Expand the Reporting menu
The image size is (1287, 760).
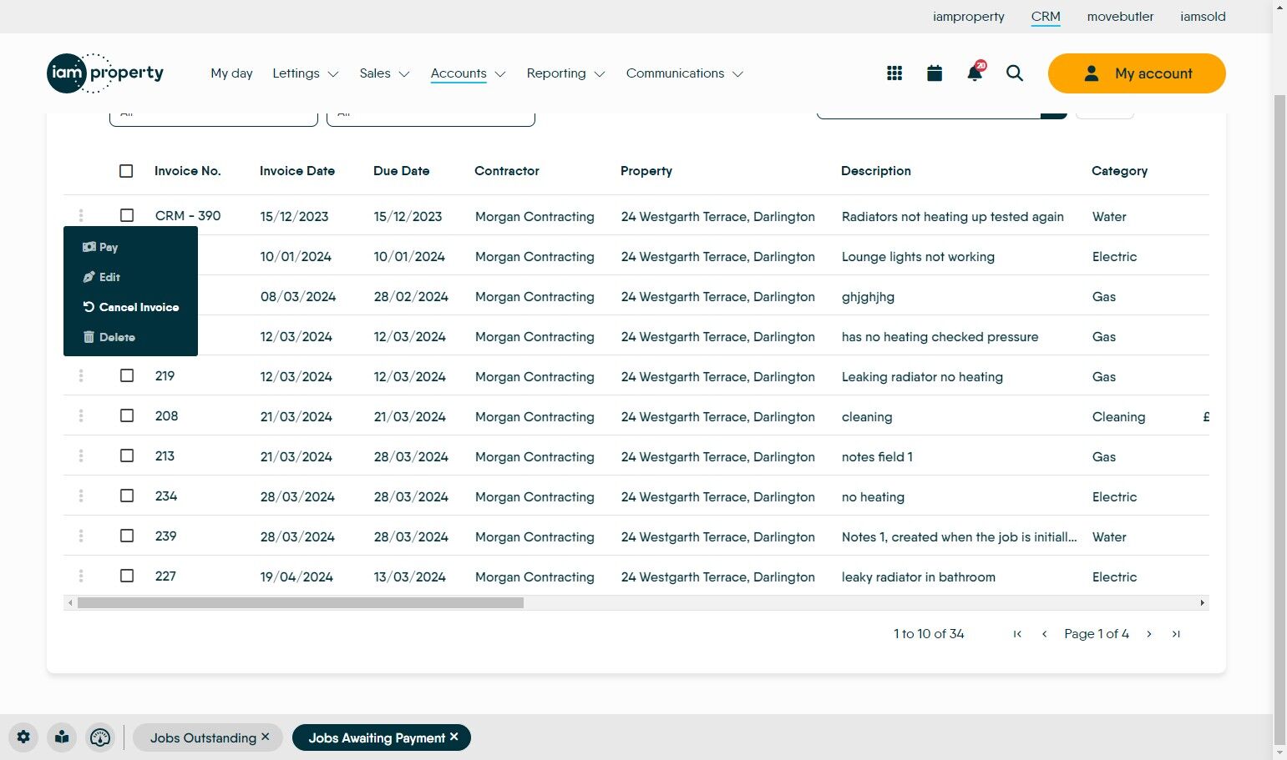coord(565,73)
